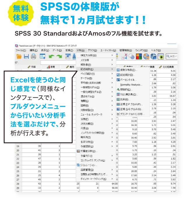This screenshot has width=186, height=198.
Task: Select ニューラル ネットワーク menu entry
Action: pos(96,115)
